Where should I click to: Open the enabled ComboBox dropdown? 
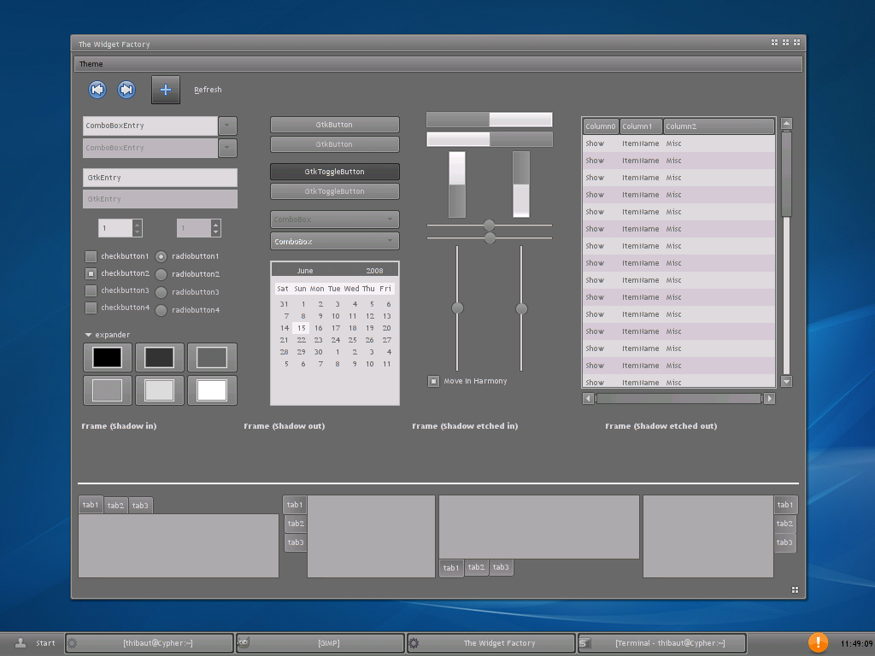334,241
